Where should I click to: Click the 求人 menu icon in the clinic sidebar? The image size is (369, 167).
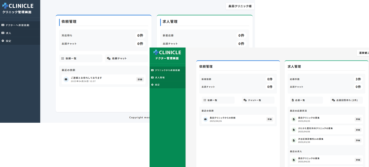[3, 33]
